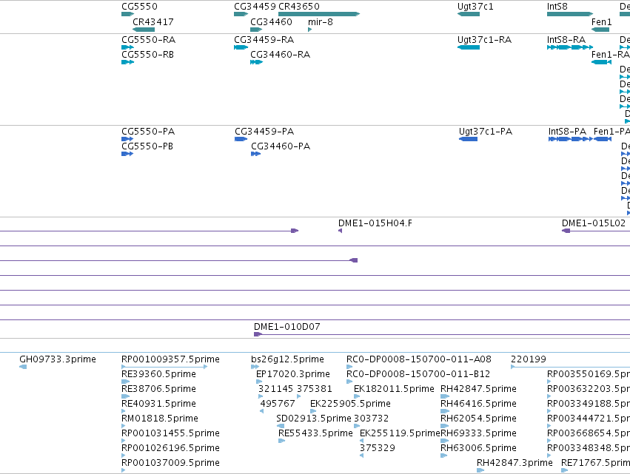Viewport: 630px width, 474px height.
Task: Open the Fen1-PA protein label
Action: pyautogui.click(x=611, y=132)
